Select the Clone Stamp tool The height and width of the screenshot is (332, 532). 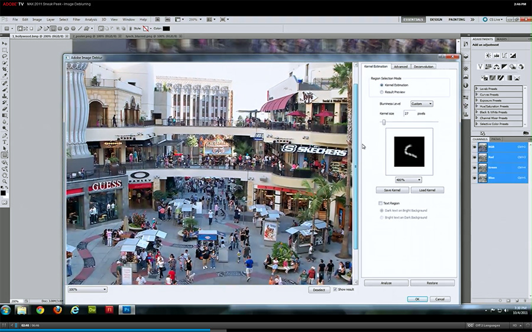[x=4, y=96]
